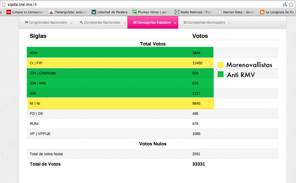
Task: Expand the Congresistas Nacionales dropdown arrow
Action: (71, 23)
